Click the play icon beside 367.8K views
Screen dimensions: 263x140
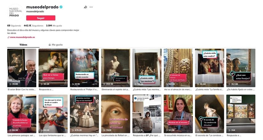coord(229,84)
